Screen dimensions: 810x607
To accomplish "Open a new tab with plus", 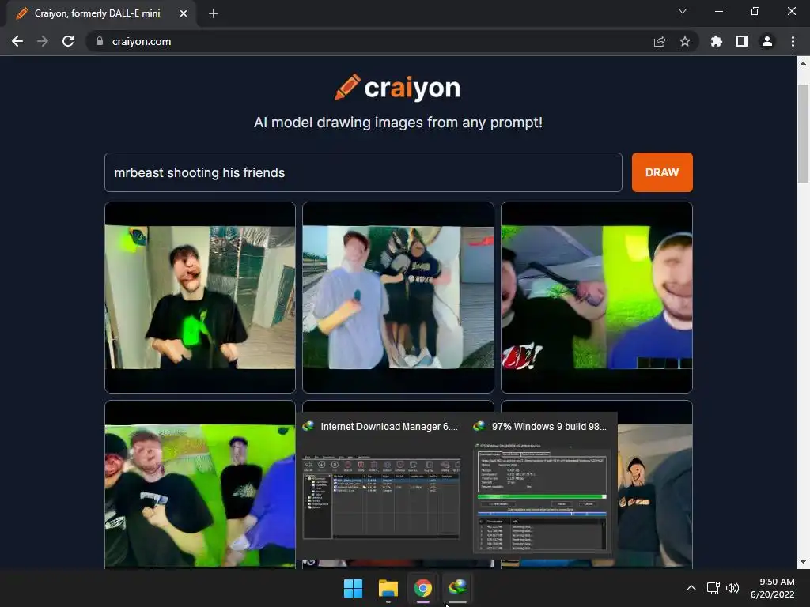I will (214, 13).
